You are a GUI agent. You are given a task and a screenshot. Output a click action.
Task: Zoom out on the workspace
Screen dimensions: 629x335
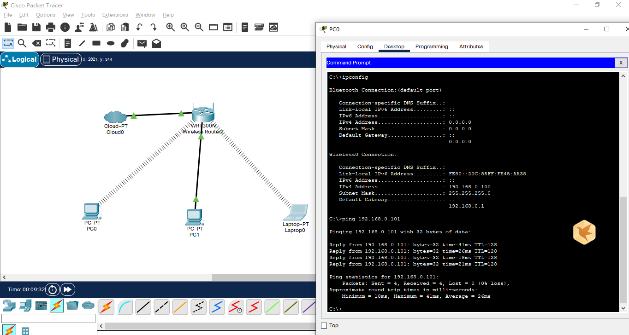[199, 27]
